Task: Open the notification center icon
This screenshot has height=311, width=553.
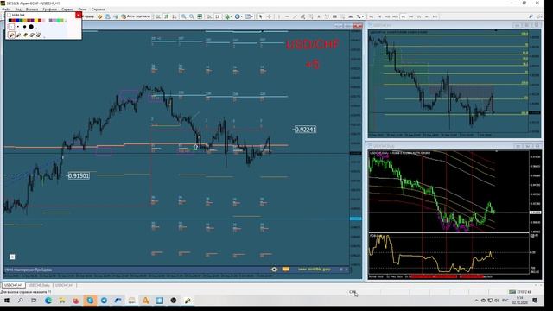Action: [535, 301]
